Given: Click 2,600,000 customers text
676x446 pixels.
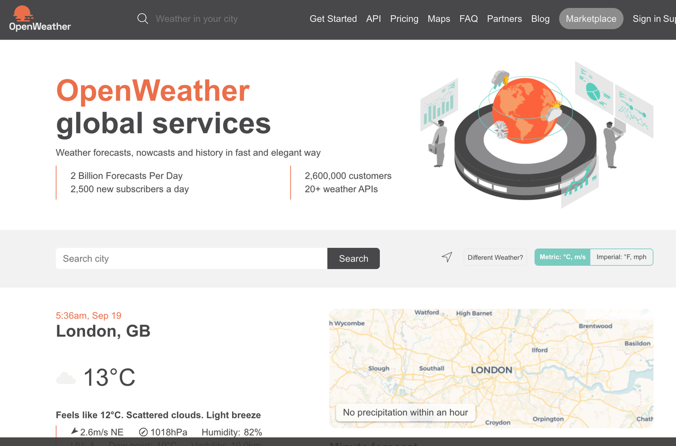Looking at the screenshot, I should 348,175.
